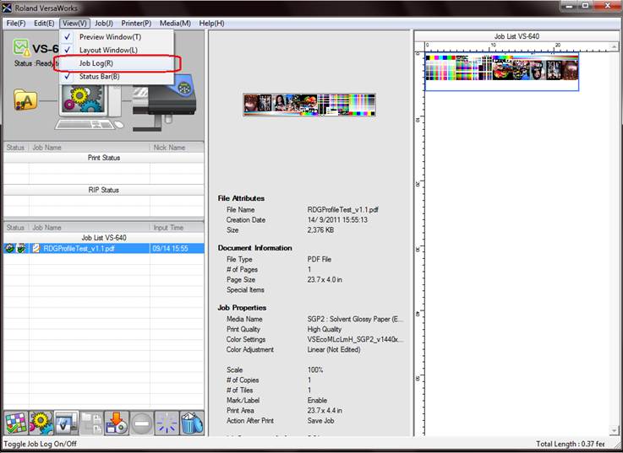Screen dimensions: 623x453
Task: Expand the Printer menu
Action: click(135, 24)
